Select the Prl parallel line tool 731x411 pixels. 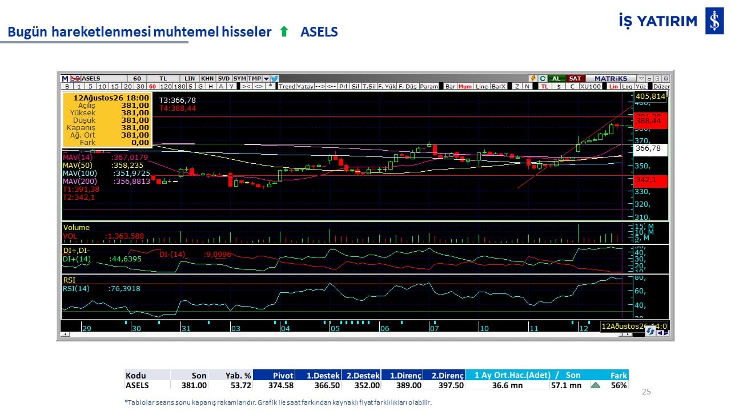(x=343, y=86)
